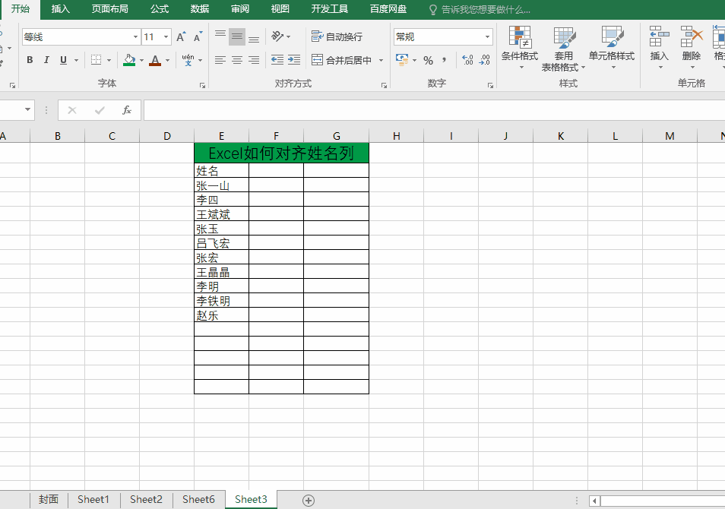Open 条件格式 conditional formatting

[x=520, y=48]
